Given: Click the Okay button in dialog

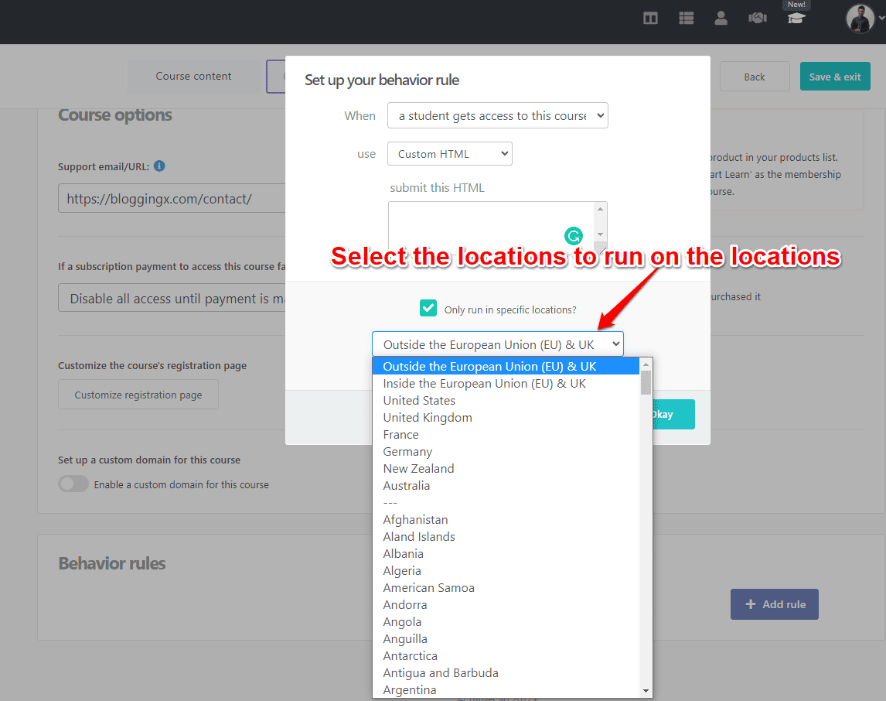Looking at the screenshot, I should coord(673,415).
